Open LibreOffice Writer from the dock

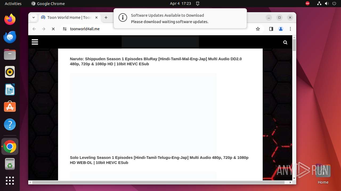click(10, 89)
